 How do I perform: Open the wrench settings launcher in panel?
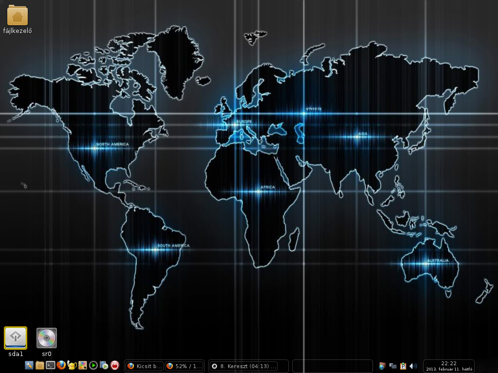pos(29,365)
